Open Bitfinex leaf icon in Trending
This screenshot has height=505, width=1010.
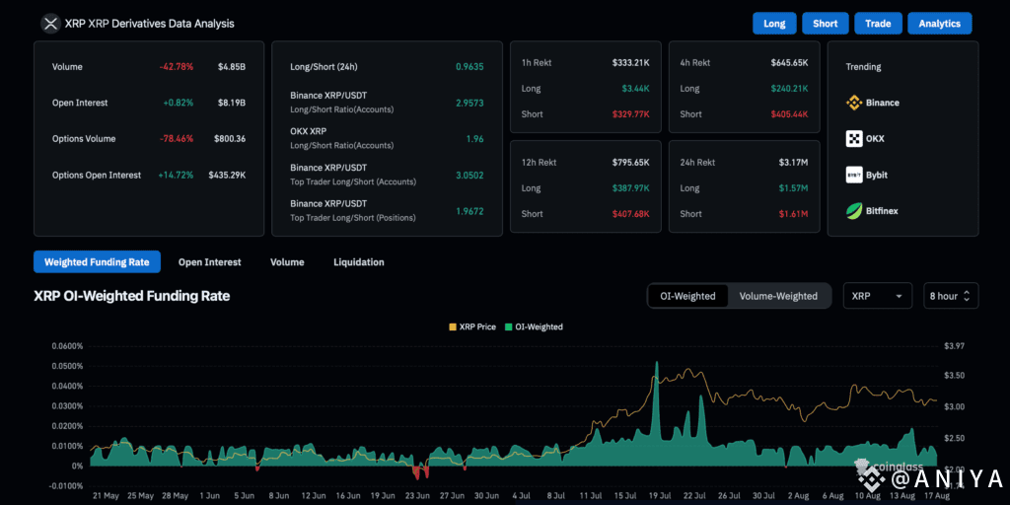click(x=854, y=211)
